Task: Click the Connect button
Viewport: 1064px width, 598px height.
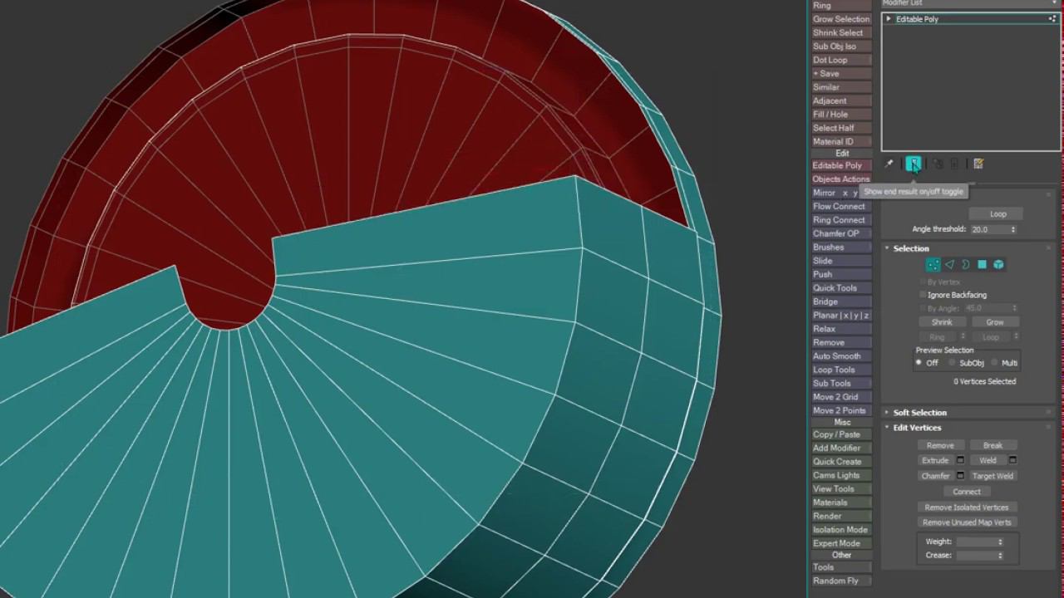Action: coord(967,492)
